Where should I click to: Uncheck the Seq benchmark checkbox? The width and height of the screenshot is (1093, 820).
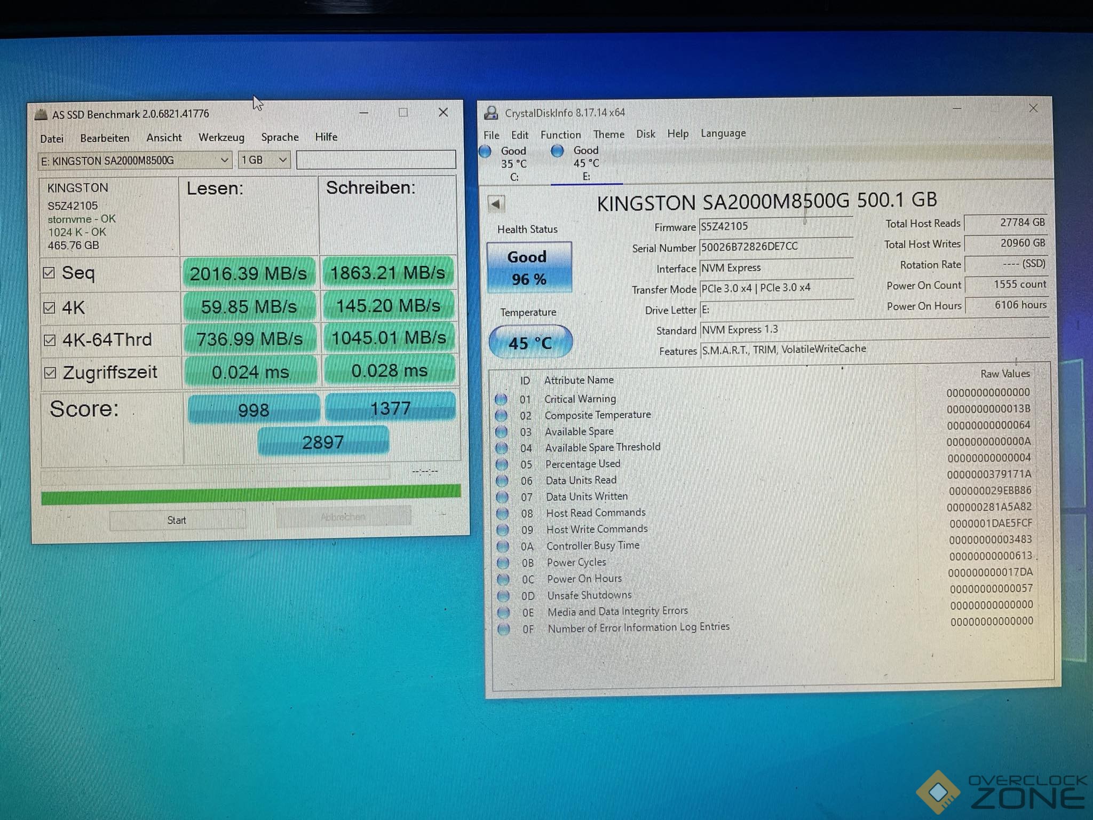pos(49,273)
